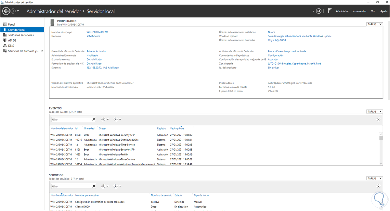This screenshot has height=211, width=390.
Task: Click the search magnifier in Eventos filter
Action: click(x=94, y=119)
